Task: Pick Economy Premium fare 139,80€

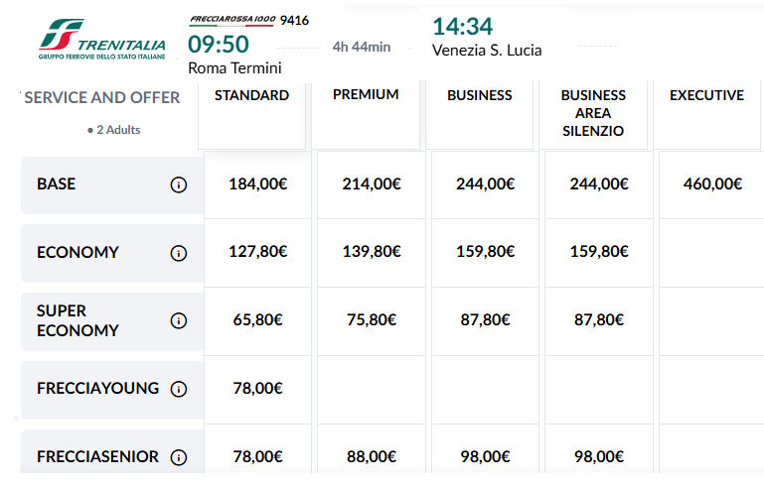Action: [x=372, y=253]
